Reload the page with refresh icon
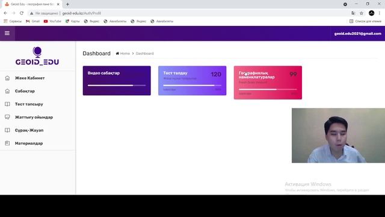This screenshot has width=385, height=217. 22,13
